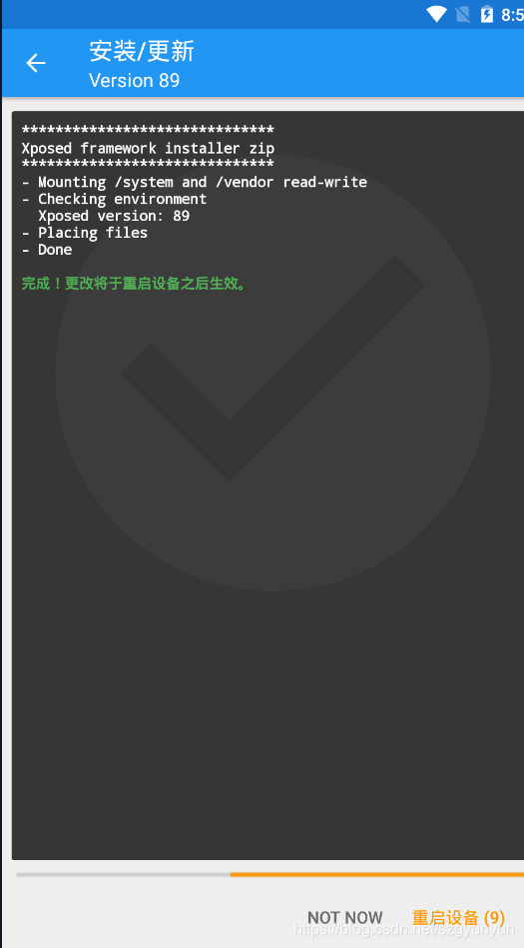This screenshot has width=524, height=948.
Task: Tap the Wi-Fi status icon
Action: pyautogui.click(x=436, y=14)
